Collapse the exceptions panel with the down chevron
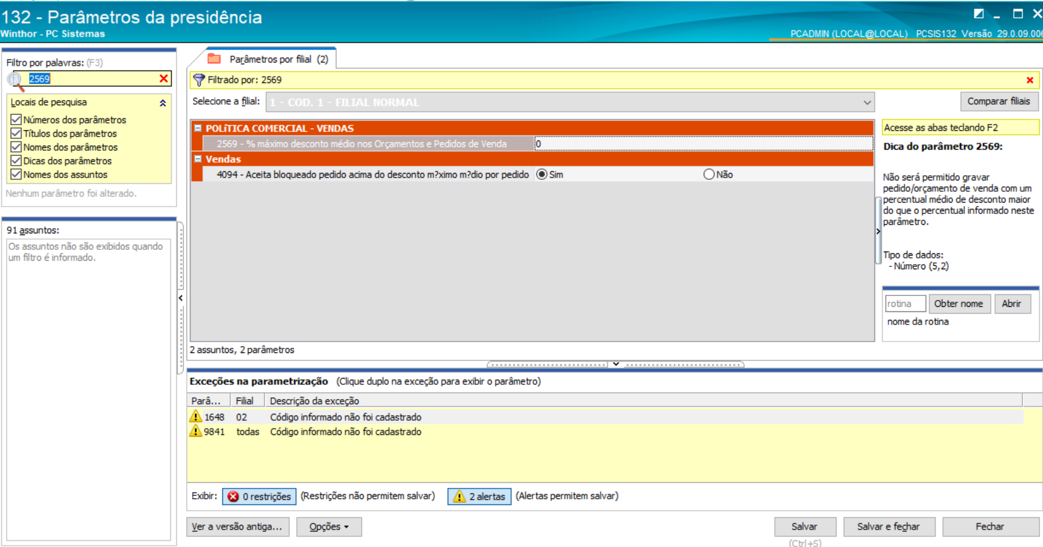The image size is (1043, 547). pos(616,364)
